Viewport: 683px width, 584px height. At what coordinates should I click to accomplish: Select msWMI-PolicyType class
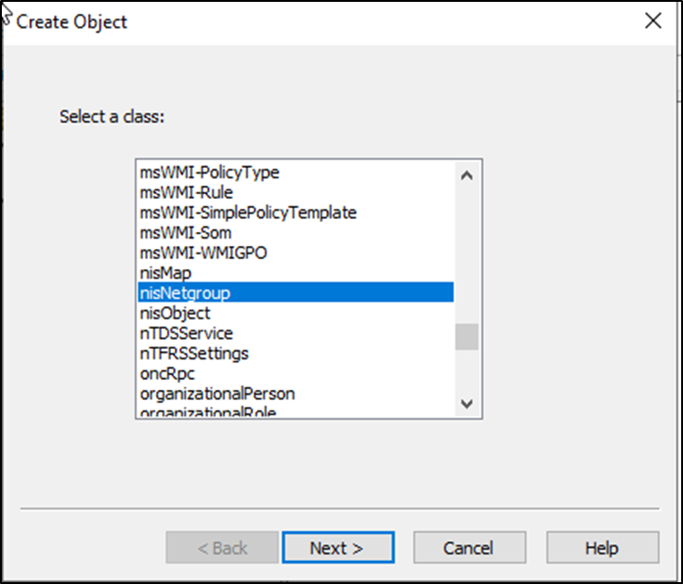[x=209, y=172]
